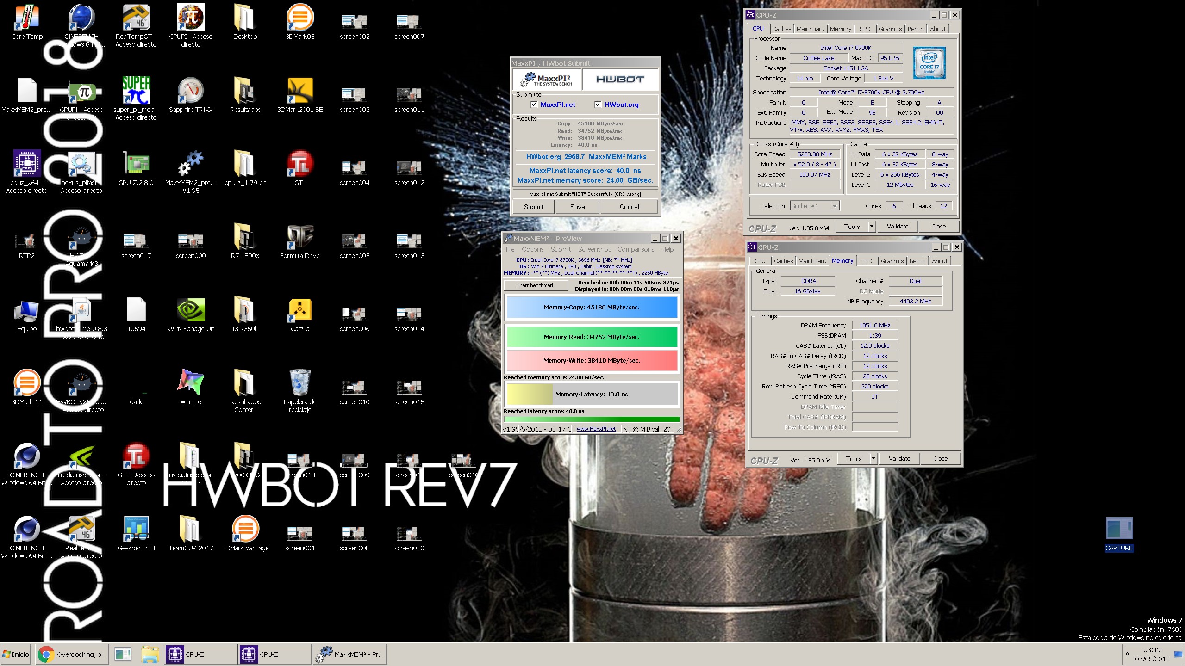Click the MaxxPI² system bench logo

coord(546,80)
